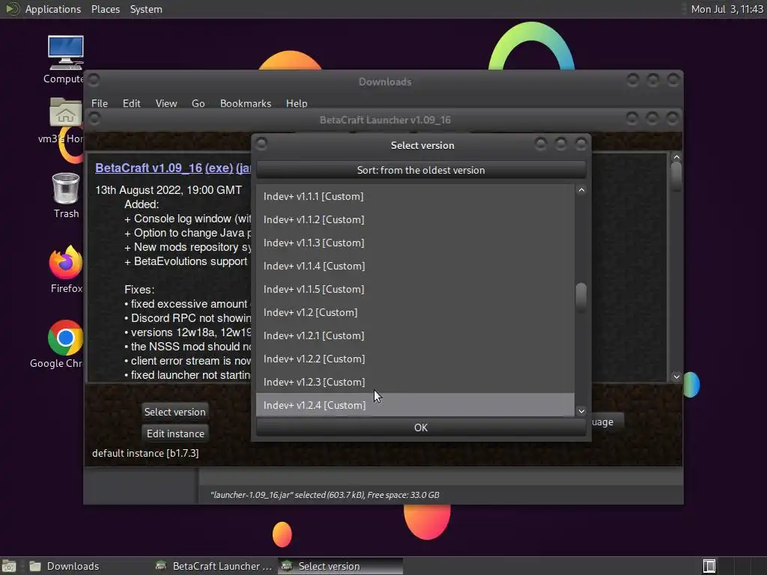This screenshot has width=767, height=575.
Task: Click the version list scrollbar thumb
Action: point(581,296)
